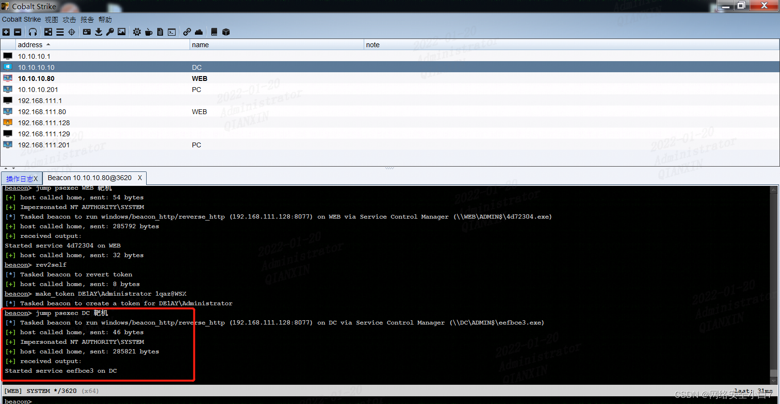The height and width of the screenshot is (404, 780).
Task: Show target table via crosshair icon
Action: (72, 32)
